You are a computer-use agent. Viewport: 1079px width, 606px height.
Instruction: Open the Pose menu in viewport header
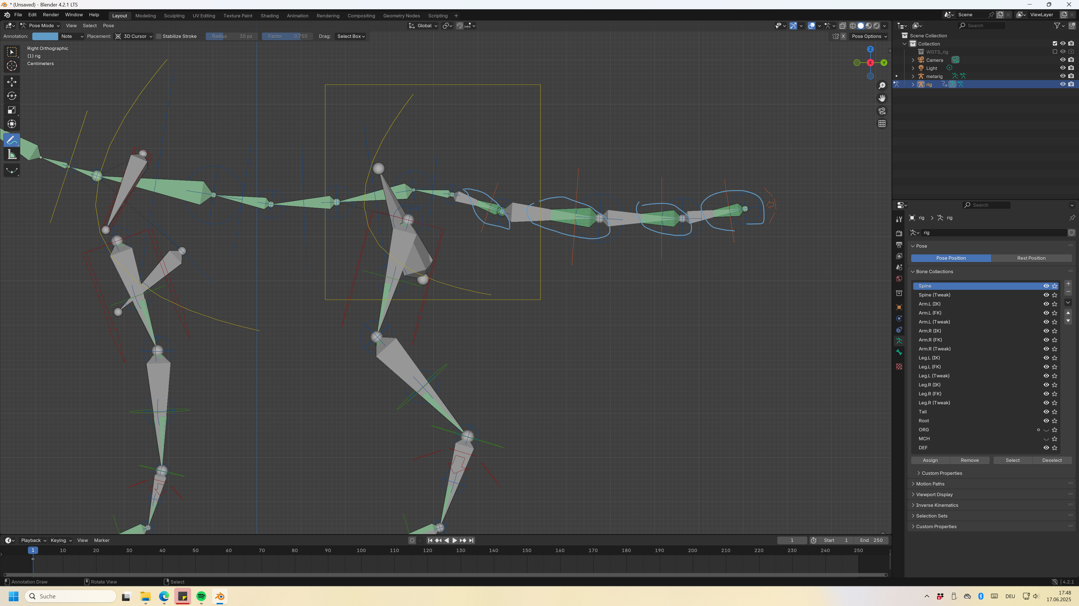click(x=108, y=26)
